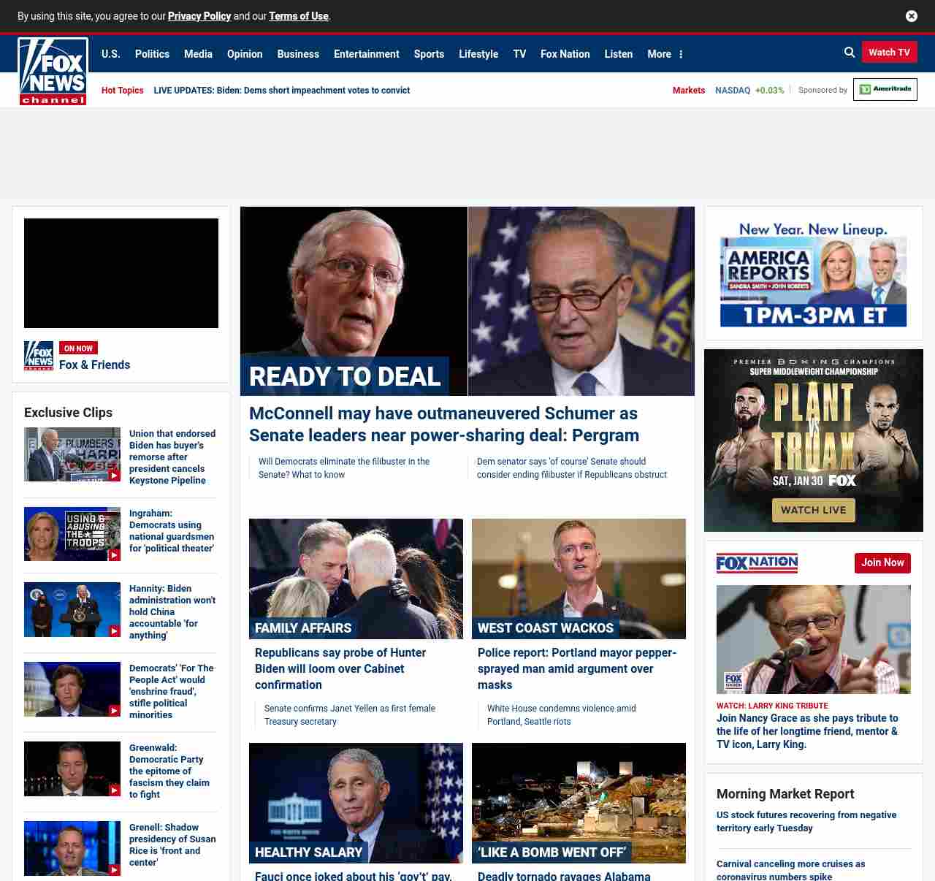Dismiss the privacy policy banner

[912, 16]
